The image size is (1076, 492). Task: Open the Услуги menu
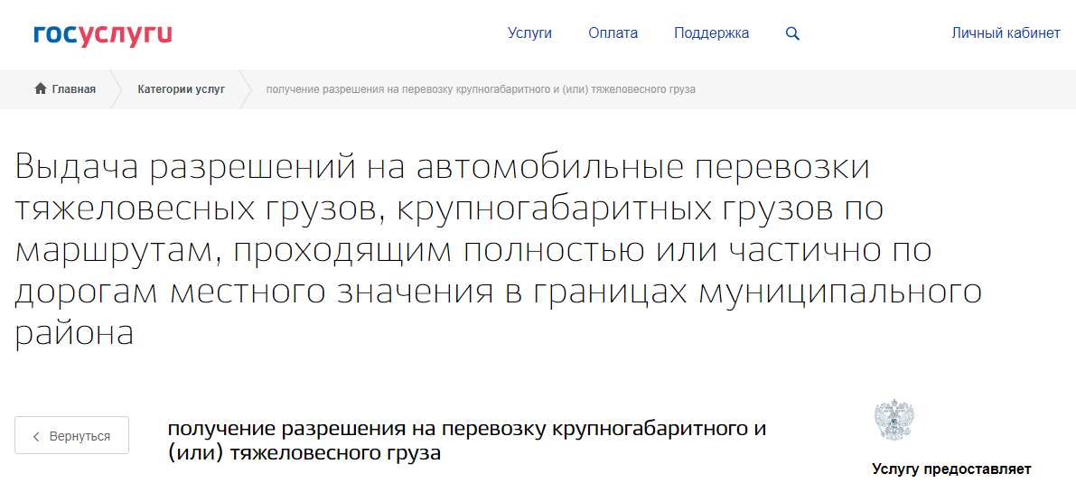tap(529, 33)
